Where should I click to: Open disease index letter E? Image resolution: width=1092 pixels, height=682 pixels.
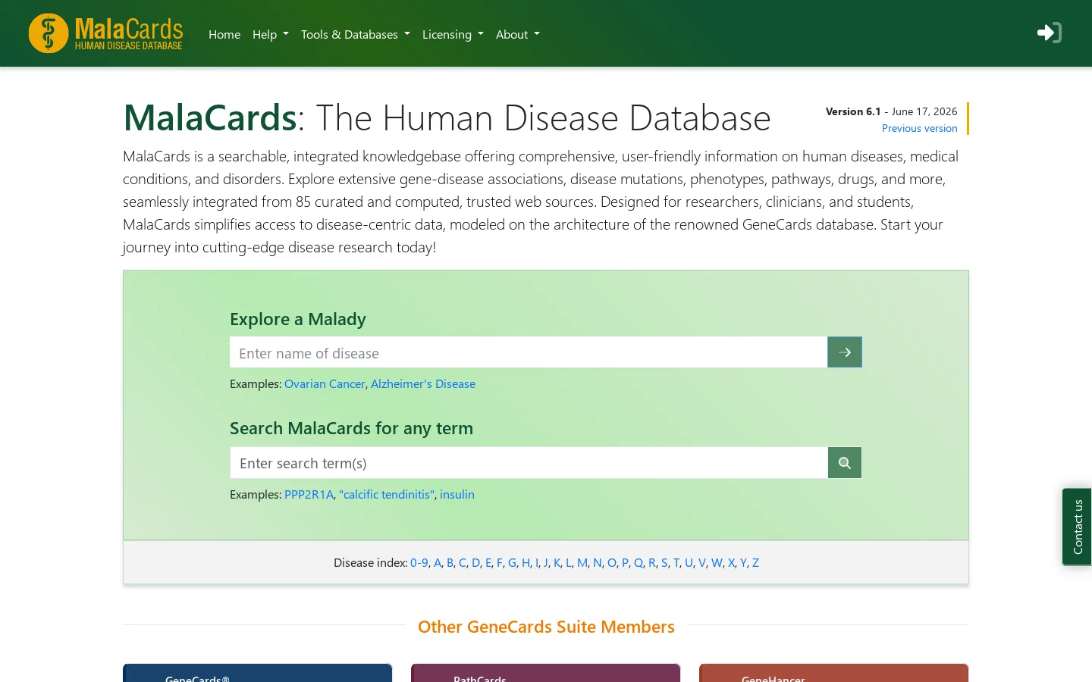488,562
